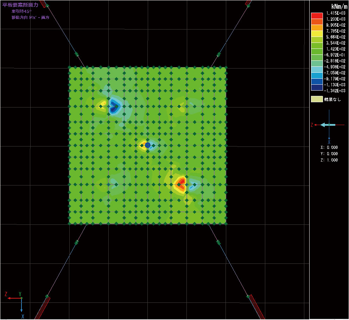Image resolution: width=349 pixels, height=320 pixels.
Task: Click the XYZ axis triad in the viewport corner
Action: pos(15,305)
